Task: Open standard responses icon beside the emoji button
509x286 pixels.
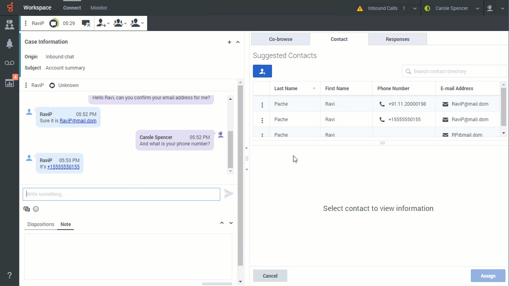Action: [x=27, y=209]
